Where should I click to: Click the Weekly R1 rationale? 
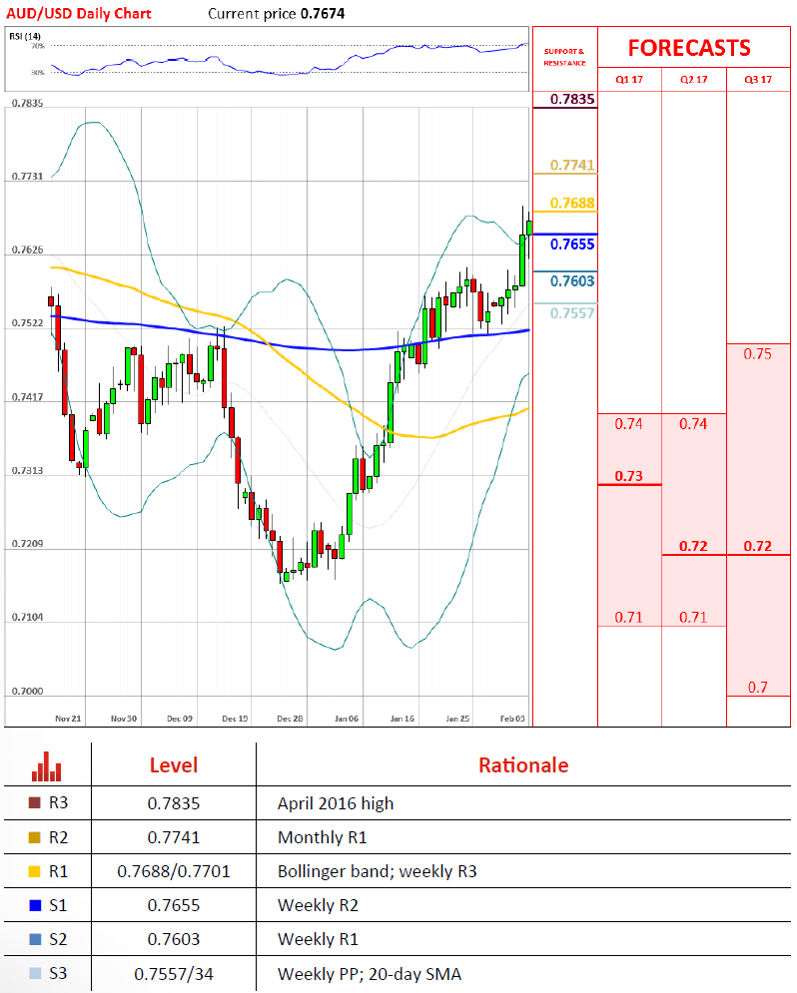[318, 940]
